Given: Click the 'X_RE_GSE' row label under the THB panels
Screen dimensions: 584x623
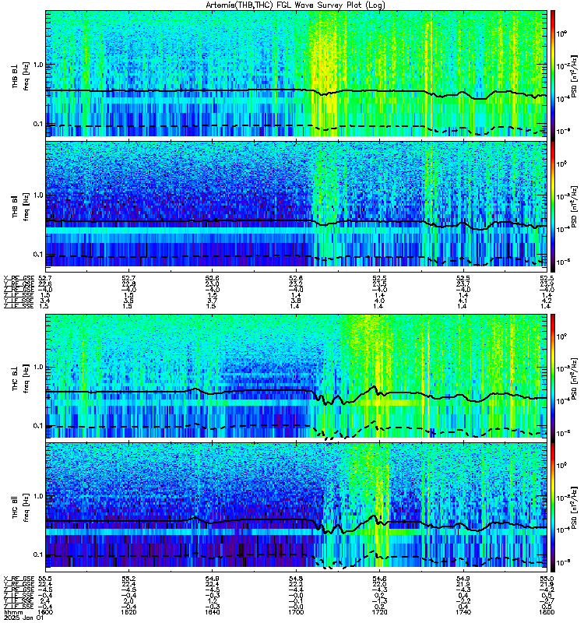Looking at the screenshot, I should [19, 278].
